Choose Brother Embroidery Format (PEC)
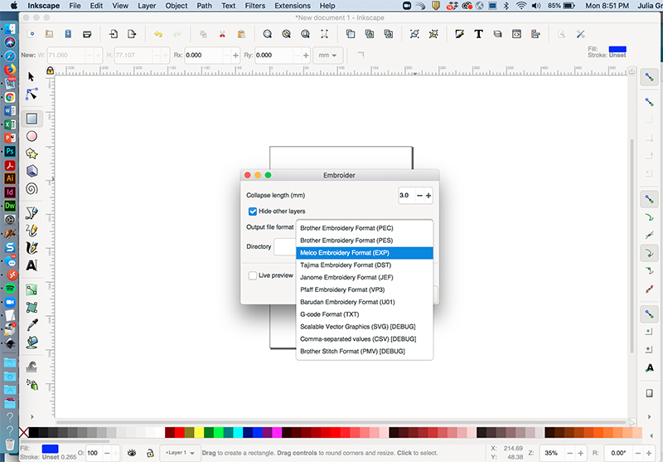Screen dimensions: 663x462 point(365,228)
